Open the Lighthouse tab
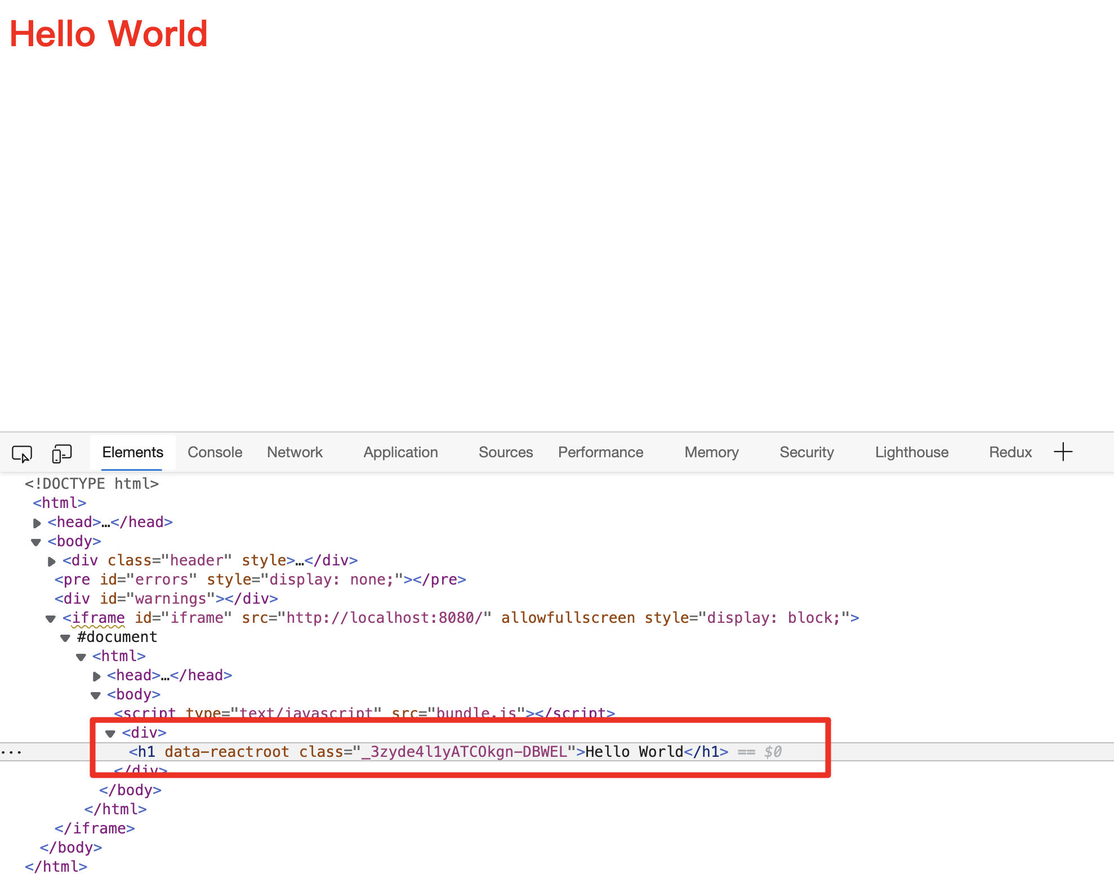The height and width of the screenshot is (892, 1114). coord(911,452)
